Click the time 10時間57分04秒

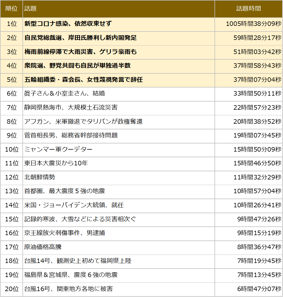257,191
